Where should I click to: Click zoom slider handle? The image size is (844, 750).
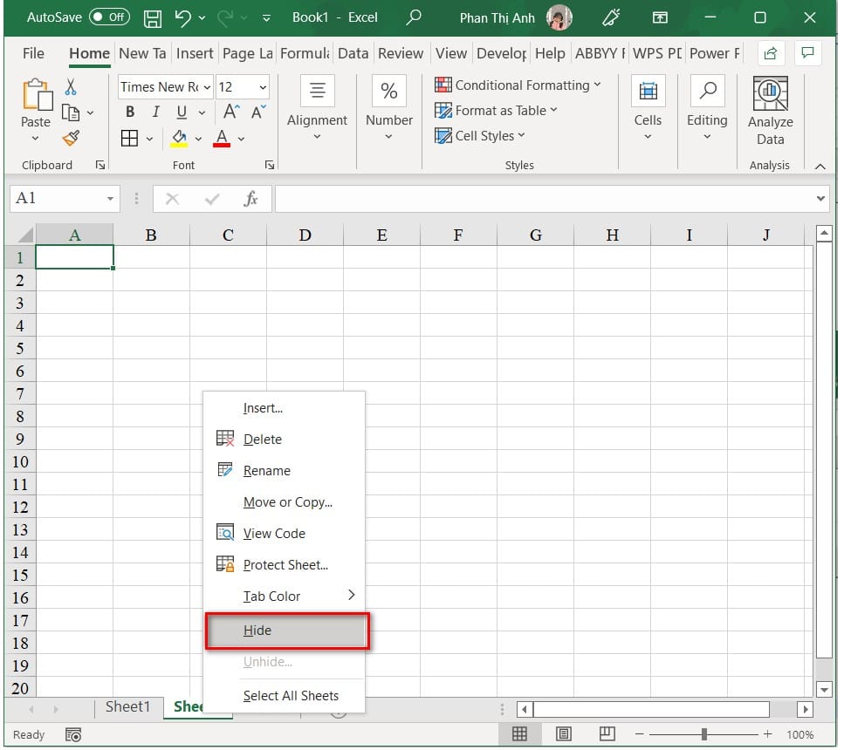[704, 734]
